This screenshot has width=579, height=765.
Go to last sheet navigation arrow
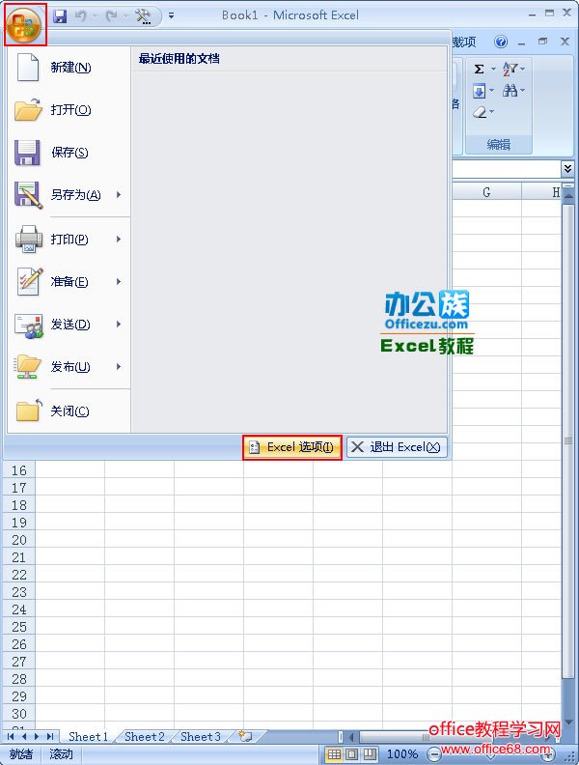50,737
